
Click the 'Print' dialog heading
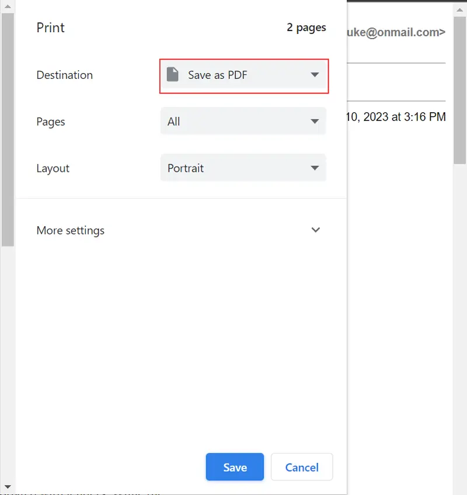(x=51, y=27)
